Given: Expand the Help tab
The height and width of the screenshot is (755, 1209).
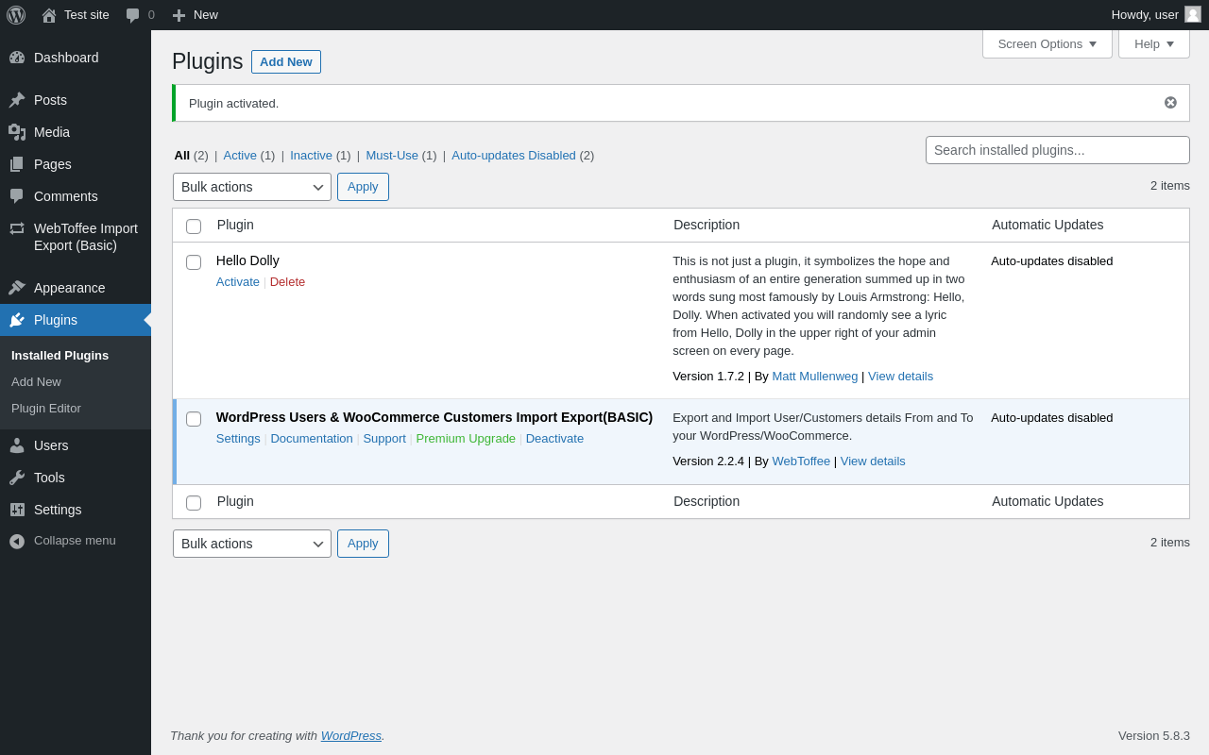Looking at the screenshot, I should coord(1153,43).
